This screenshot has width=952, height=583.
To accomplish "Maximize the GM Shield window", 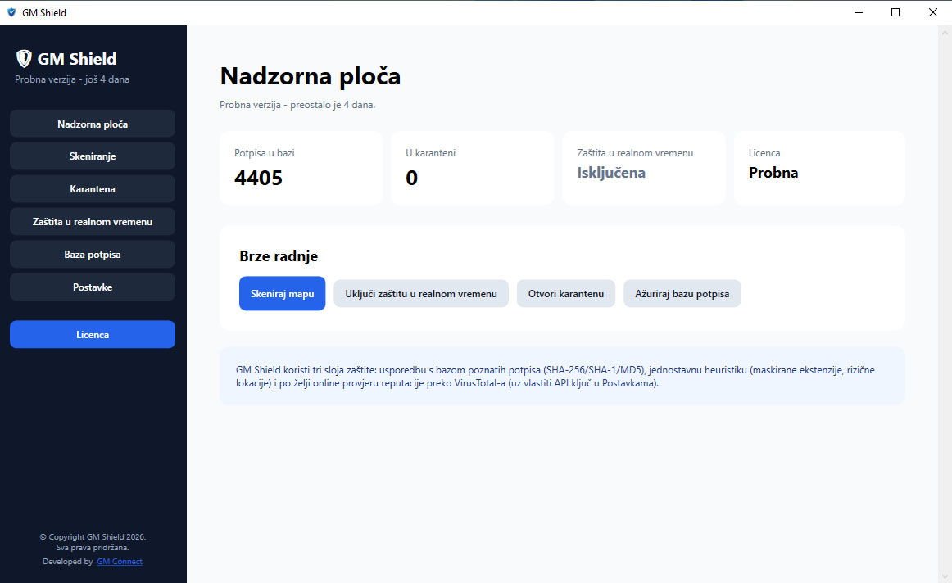I will click(x=895, y=13).
